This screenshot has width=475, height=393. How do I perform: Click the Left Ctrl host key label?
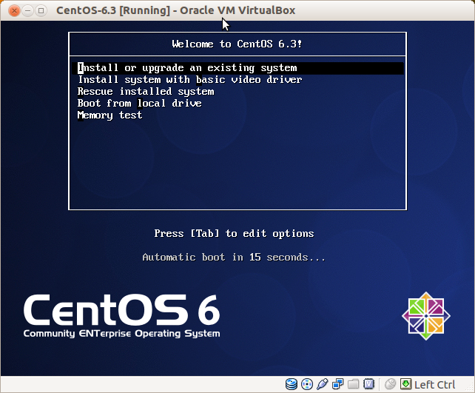434,385
